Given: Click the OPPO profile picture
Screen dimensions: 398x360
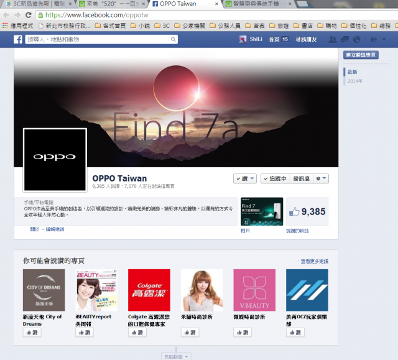Looking at the screenshot, I should click(x=55, y=160).
